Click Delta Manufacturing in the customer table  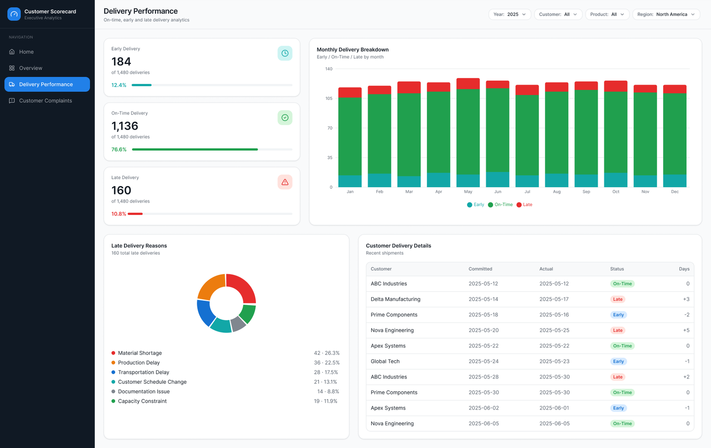(395, 299)
